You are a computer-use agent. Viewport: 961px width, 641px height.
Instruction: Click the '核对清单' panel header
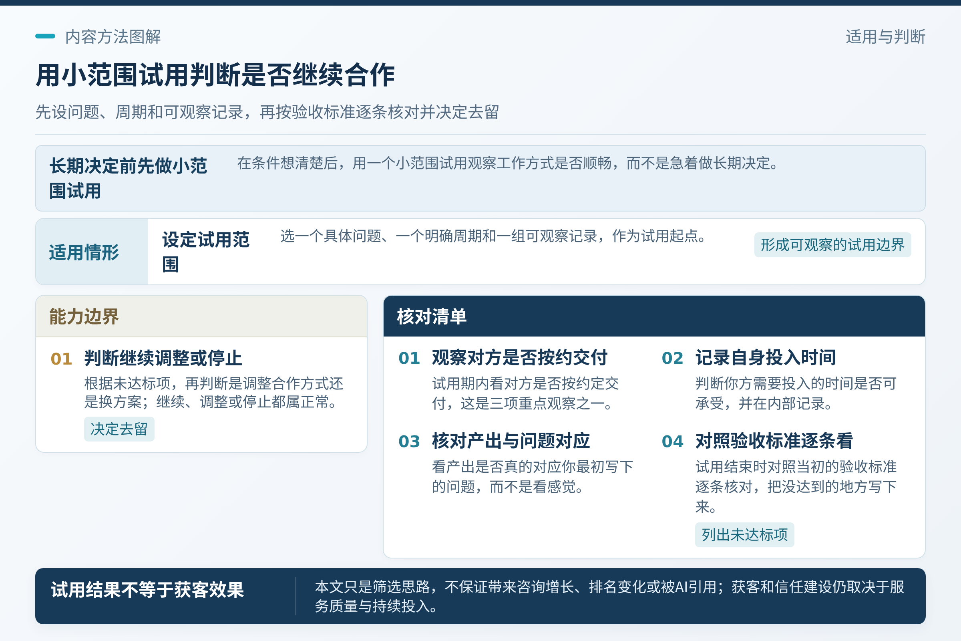654,316
